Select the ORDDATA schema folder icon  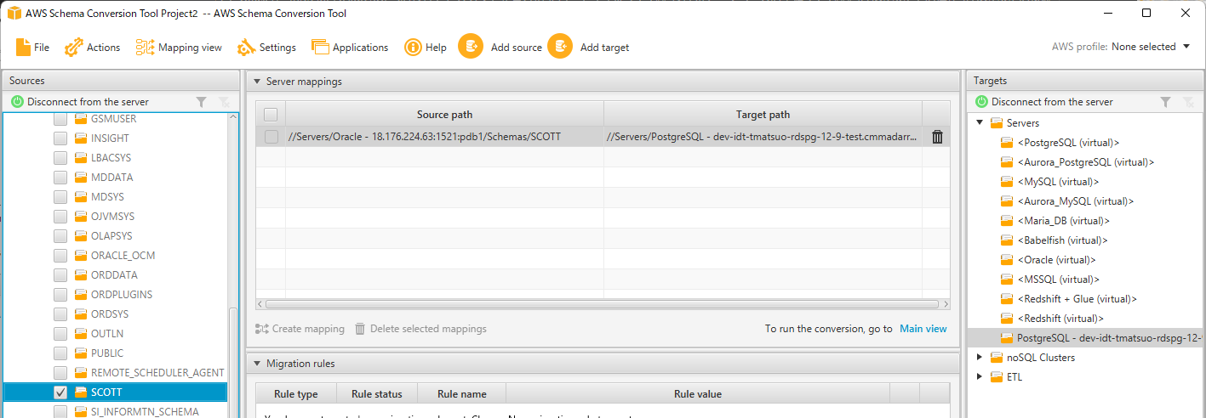coord(82,275)
